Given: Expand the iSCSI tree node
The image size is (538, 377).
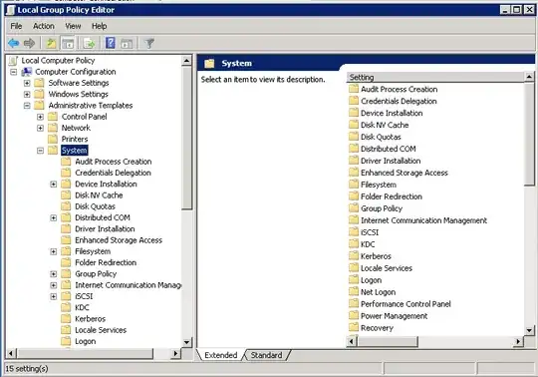Looking at the screenshot, I should tap(54, 296).
